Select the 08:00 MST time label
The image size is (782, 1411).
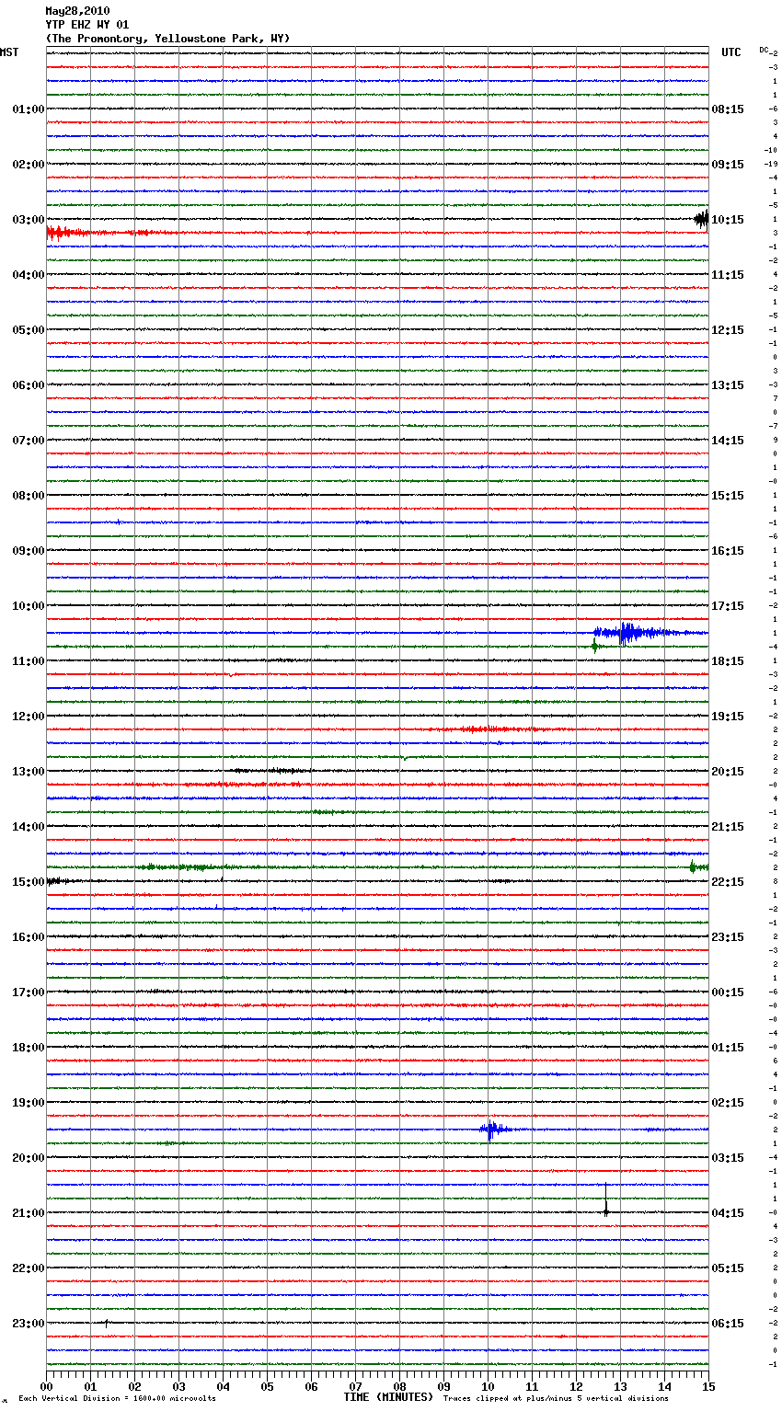click(29, 496)
